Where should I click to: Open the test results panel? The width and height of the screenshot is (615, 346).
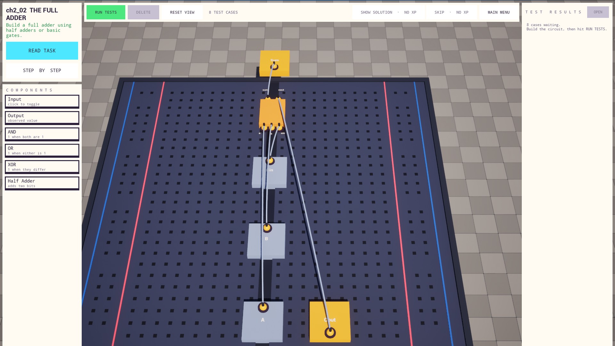click(598, 12)
